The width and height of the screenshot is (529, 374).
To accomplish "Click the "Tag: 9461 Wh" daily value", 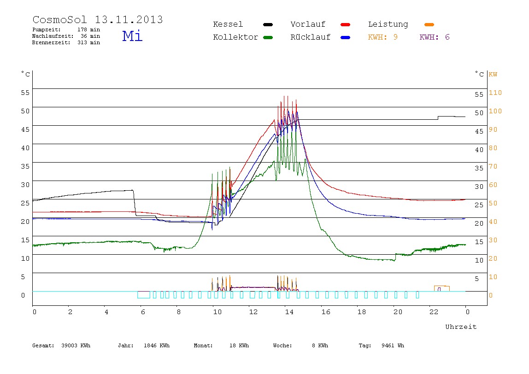I will [381, 345].
